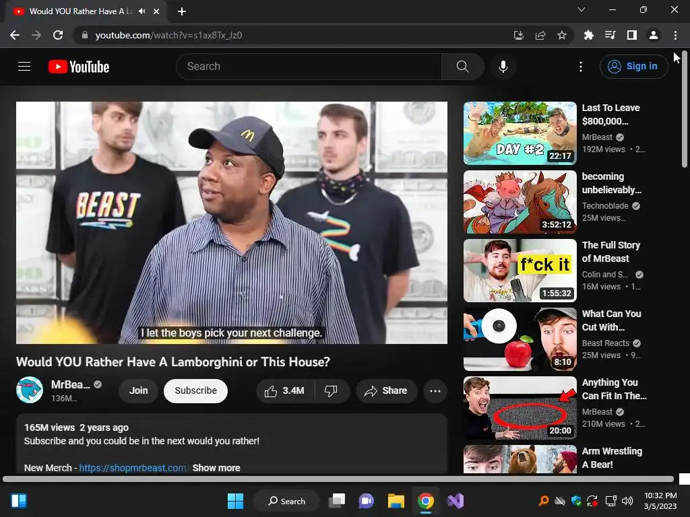Click the forward navigation arrow
The height and width of the screenshot is (517, 690).
[x=36, y=35]
